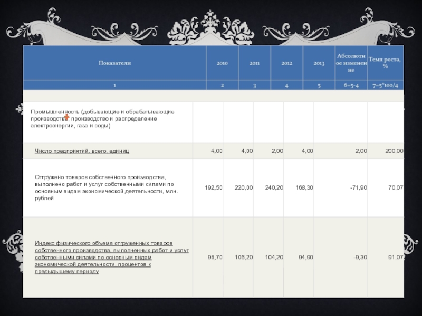Click the -71,90 absolute change value
422x316 pixels.
358,187
